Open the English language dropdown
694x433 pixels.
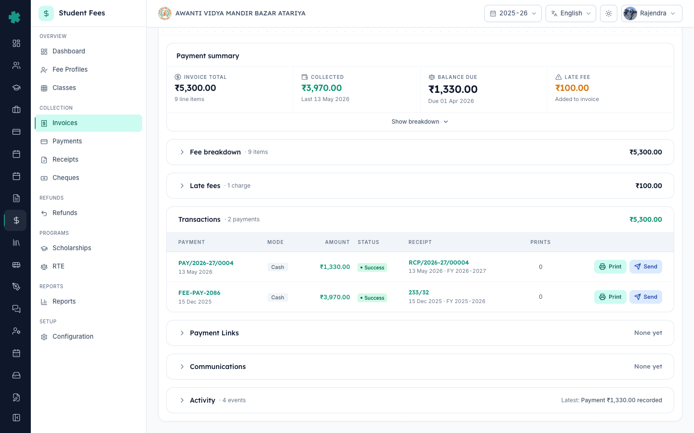(571, 13)
